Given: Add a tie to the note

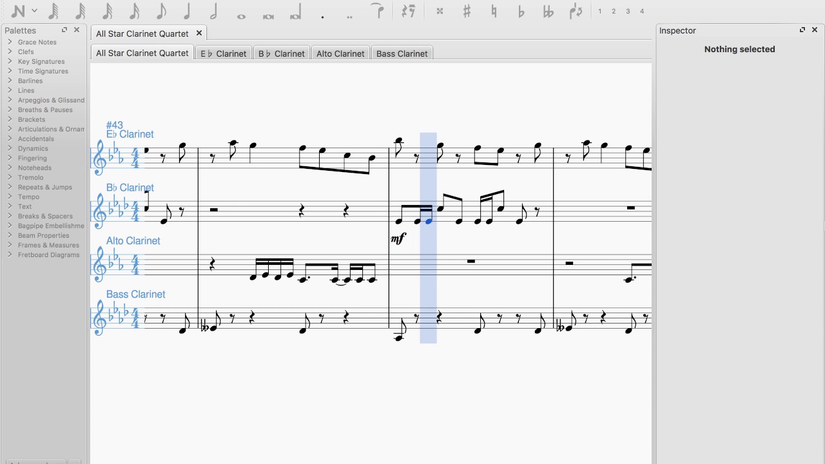Looking at the screenshot, I should pyautogui.click(x=378, y=10).
